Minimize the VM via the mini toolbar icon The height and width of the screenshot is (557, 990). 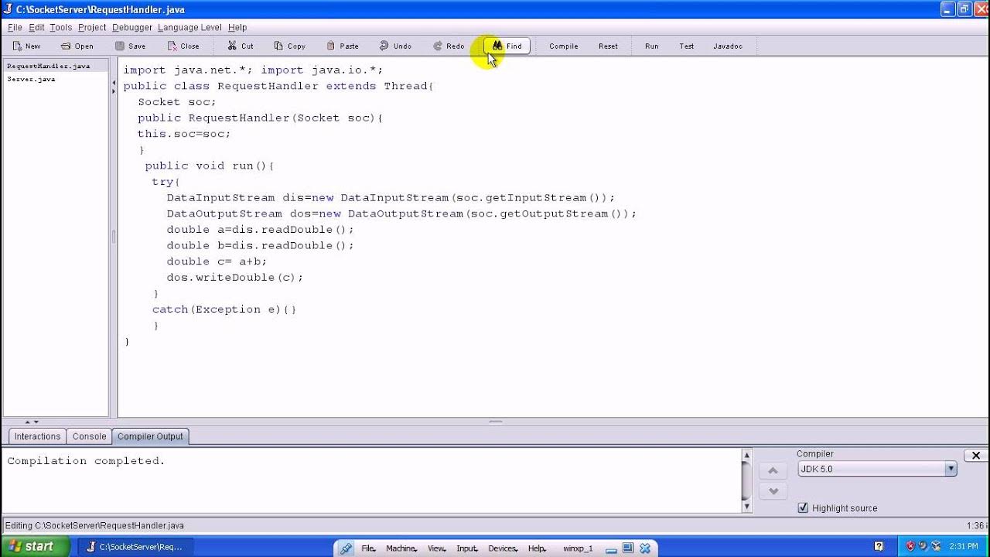611,548
